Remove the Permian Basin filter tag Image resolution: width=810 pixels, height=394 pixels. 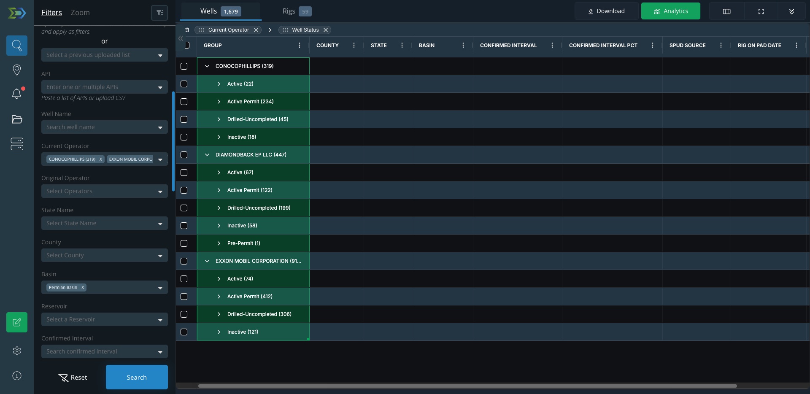[83, 287]
